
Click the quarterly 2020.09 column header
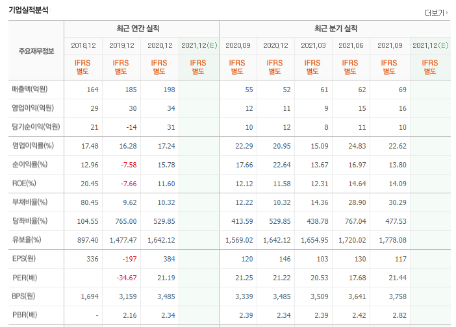pyautogui.click(x=238, y=45)
